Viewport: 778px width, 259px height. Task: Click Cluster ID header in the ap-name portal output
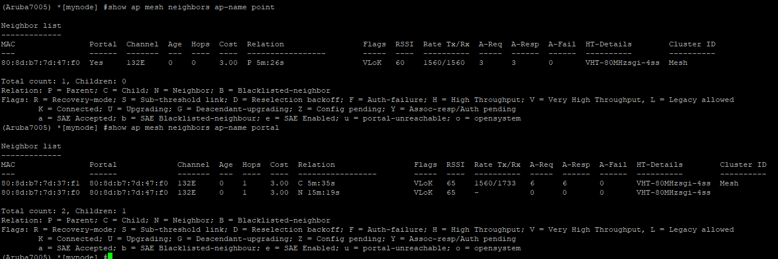743,165
